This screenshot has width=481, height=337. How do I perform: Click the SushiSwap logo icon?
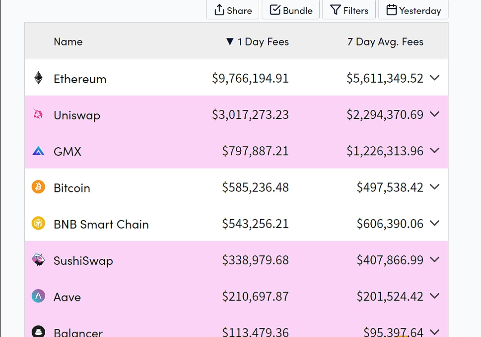point(38,260)
